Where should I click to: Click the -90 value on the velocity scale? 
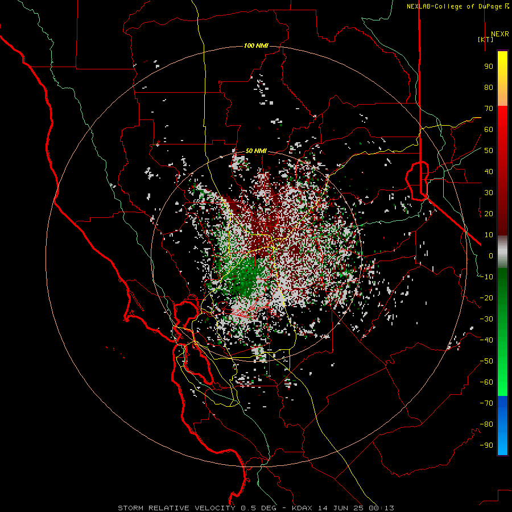[486, 445]
